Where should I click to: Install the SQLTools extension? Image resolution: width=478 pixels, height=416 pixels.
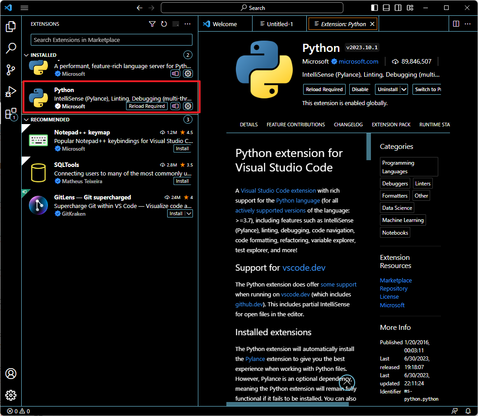point(182,181)
